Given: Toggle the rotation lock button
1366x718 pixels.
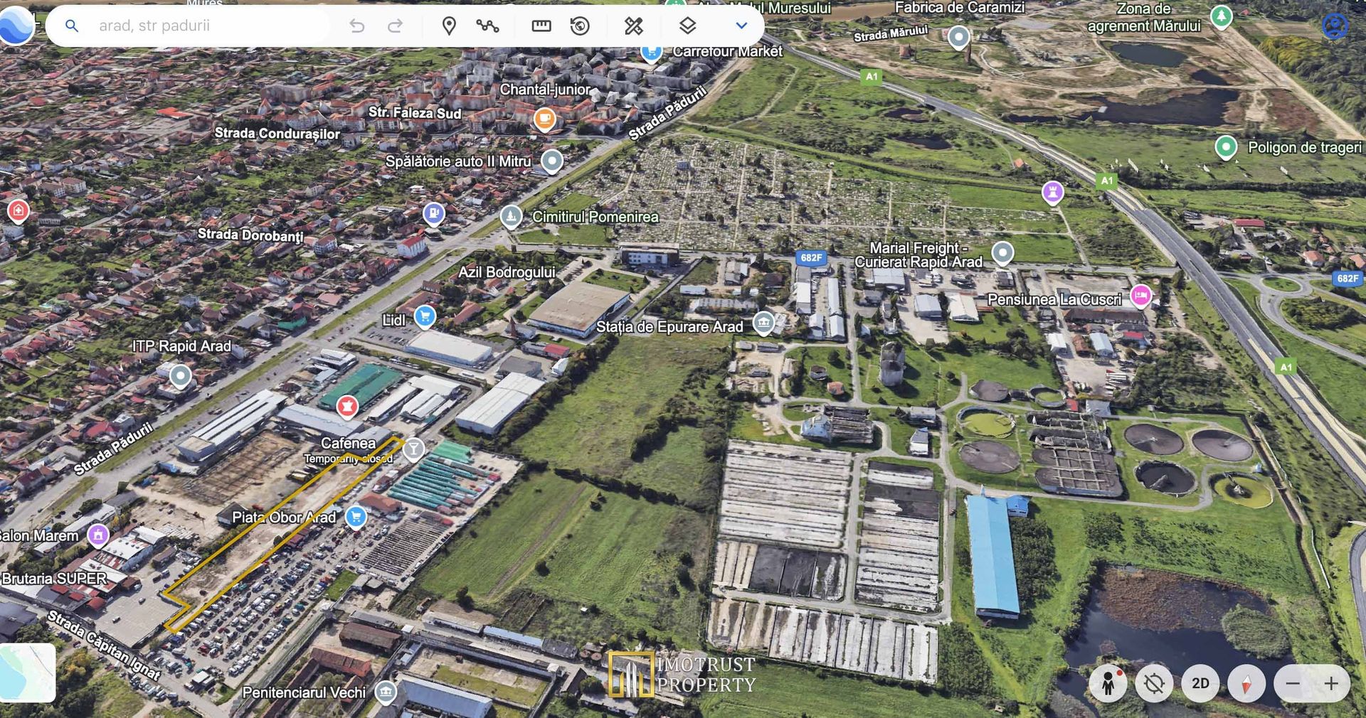Looking at the screenshot, I should (x=1154, y=683).
